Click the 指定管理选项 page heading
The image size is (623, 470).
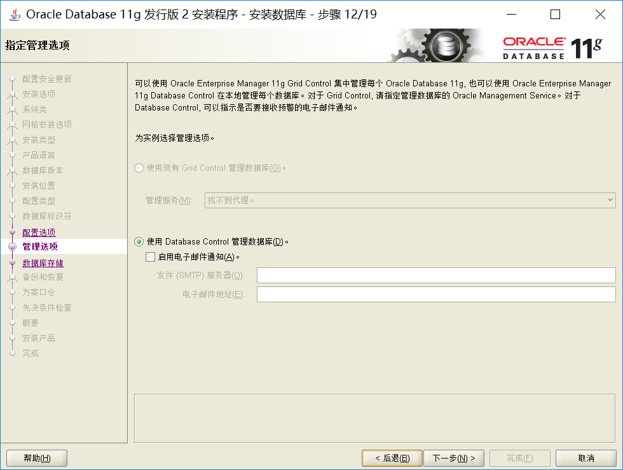point(38,45)
